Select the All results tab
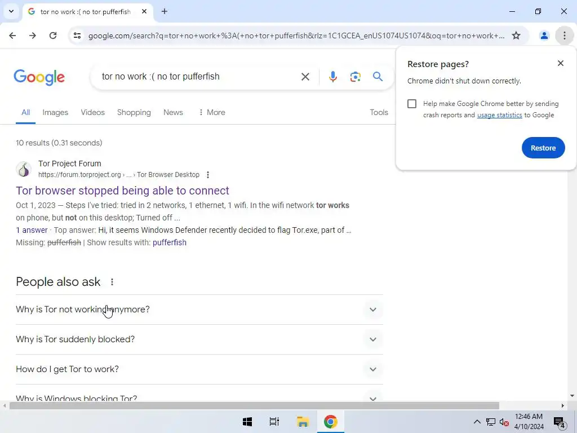Viewport: 577px width, 433px height. point(25,112)
